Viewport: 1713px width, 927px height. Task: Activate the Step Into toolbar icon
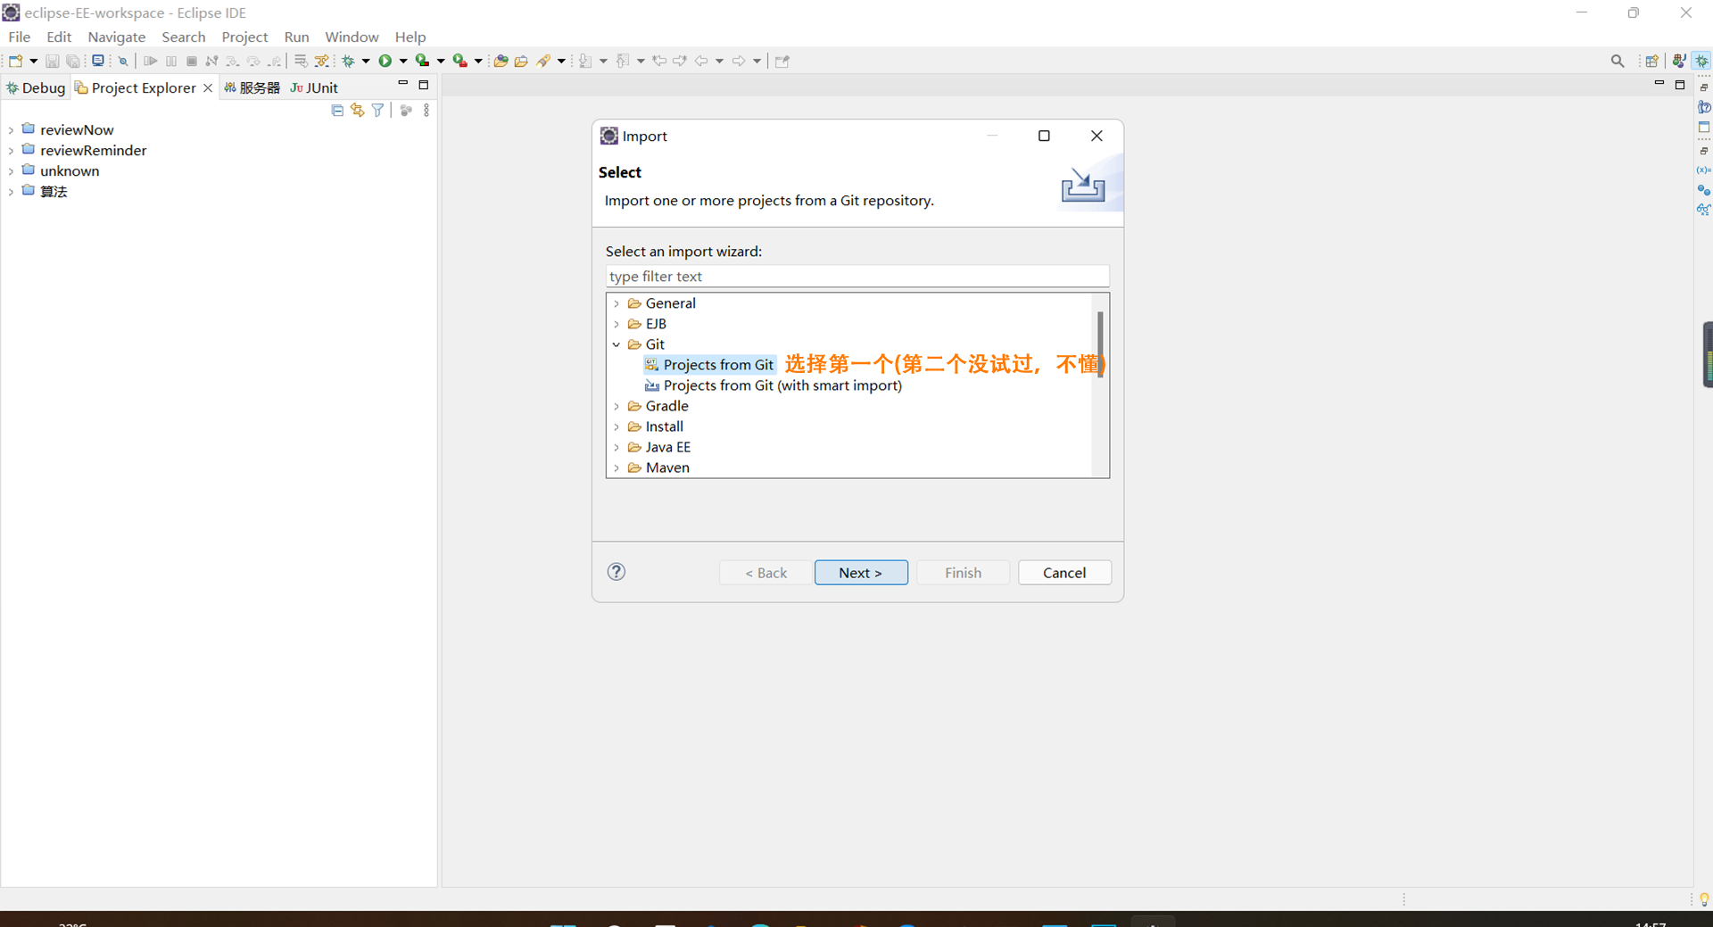[233, 60]
